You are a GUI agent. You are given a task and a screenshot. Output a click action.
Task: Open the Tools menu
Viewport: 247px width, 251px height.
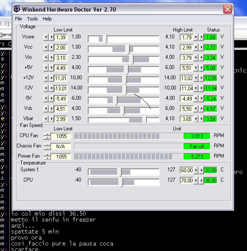point(32,19)
